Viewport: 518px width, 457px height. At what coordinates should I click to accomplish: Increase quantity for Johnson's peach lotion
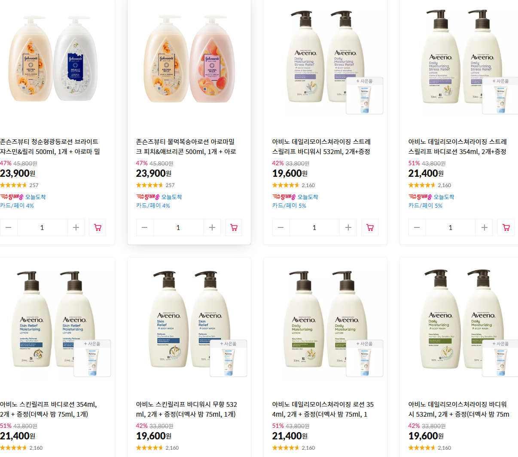tap(212, 227)
